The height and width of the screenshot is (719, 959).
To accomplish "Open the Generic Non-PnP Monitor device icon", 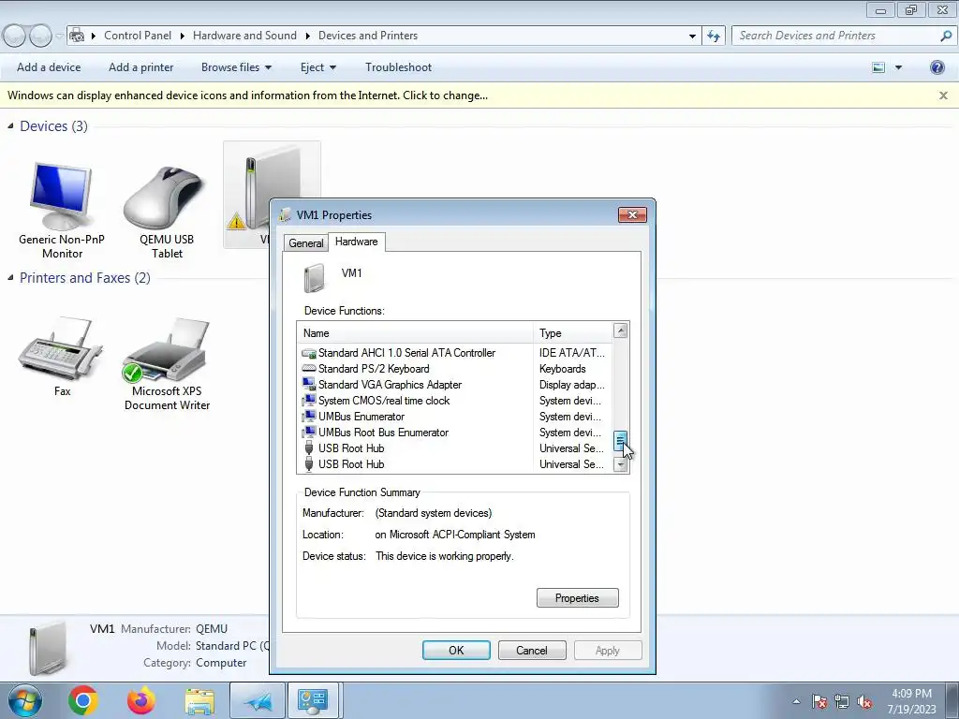I will tap(61, 196).
